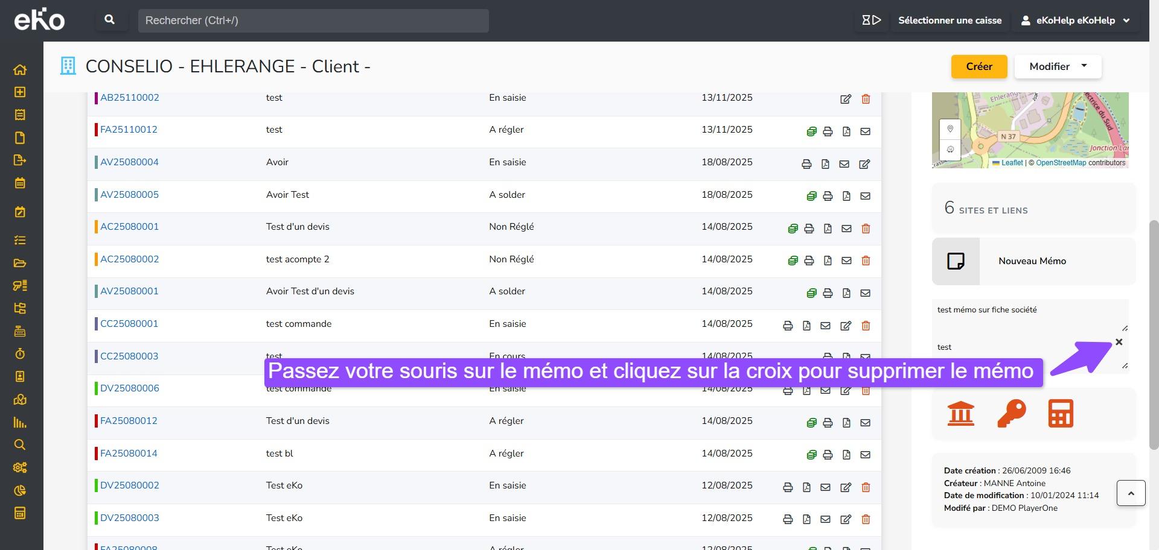Click Nouveau Mémo to add a memo

(x=1032, y=261)
